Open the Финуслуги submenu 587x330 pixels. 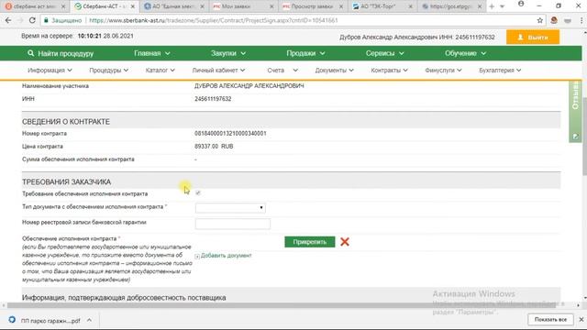click(x=443, y=71)
